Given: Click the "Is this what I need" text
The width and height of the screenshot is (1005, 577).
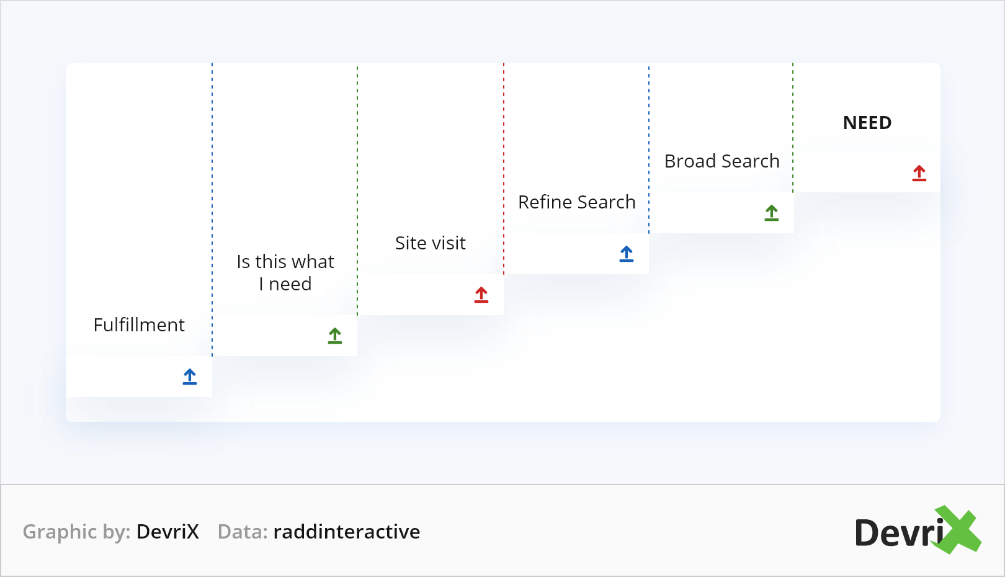Looking at the screenshot, I should point(285,273).
